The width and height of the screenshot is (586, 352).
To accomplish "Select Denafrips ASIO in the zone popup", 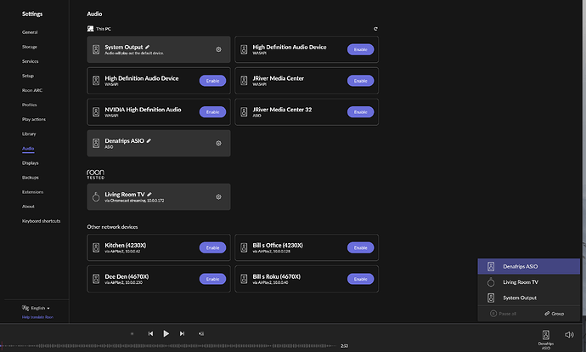I will point(528,266).
